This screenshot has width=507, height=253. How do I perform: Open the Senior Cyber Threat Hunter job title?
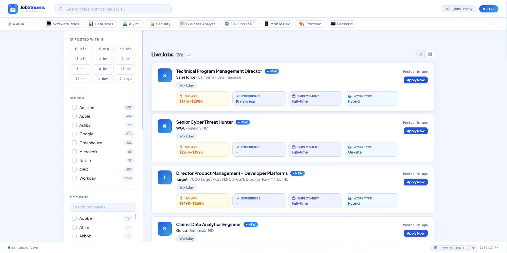pyautogui.click(x=204, y=122)
